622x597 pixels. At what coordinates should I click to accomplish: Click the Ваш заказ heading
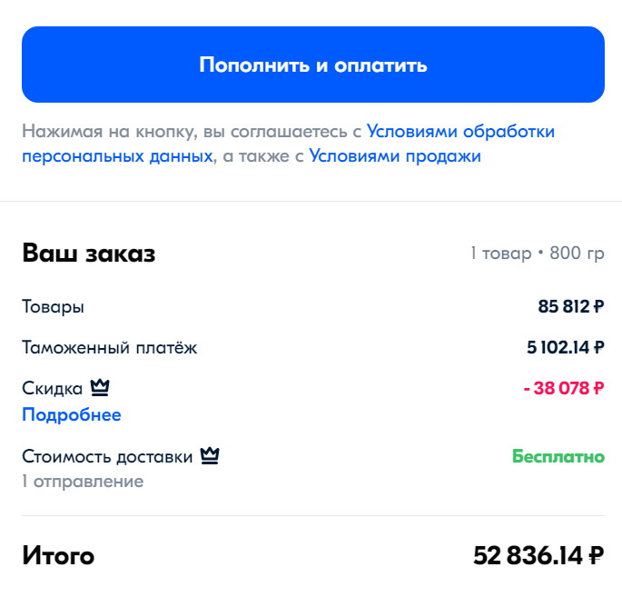tap(89, 254)
